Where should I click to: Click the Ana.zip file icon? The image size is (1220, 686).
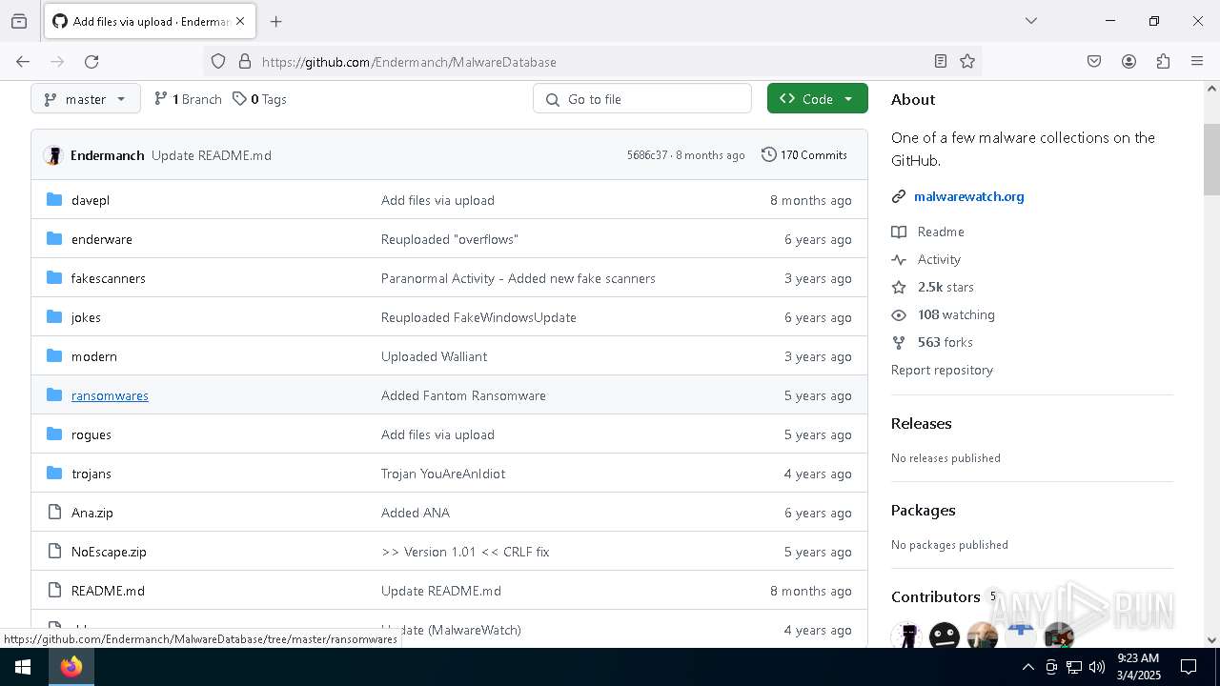point(54,513)
